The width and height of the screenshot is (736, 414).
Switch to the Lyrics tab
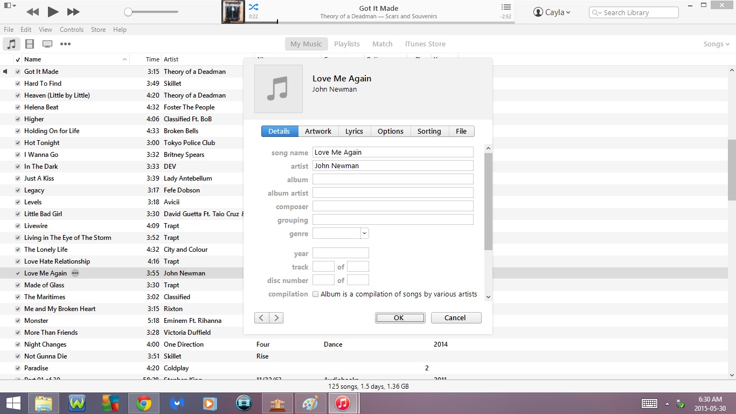tap(354, 131)
